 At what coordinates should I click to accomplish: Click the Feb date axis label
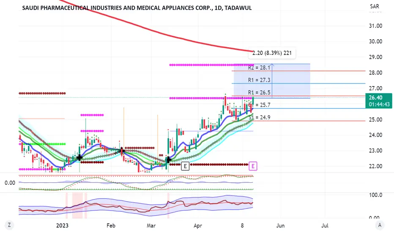[x=111, y=226]
